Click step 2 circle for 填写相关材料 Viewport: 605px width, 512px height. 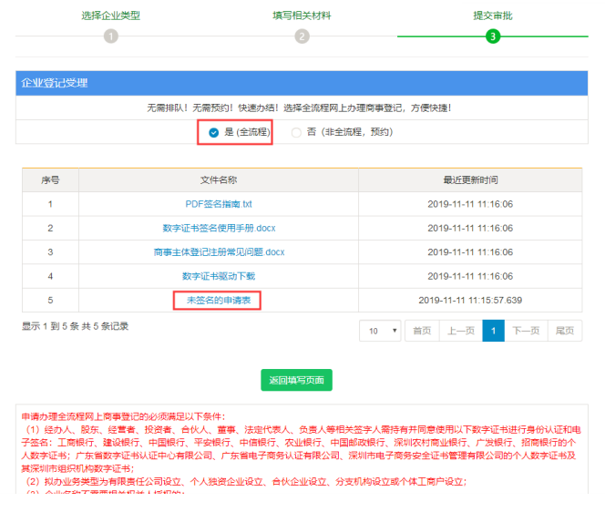[x=302, y=36]
